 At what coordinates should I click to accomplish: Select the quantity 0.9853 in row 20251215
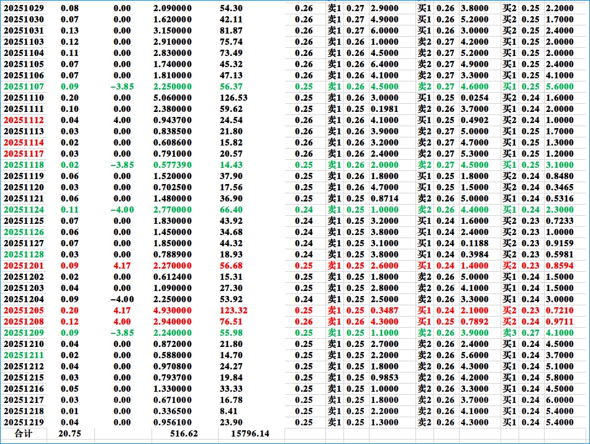(x=384, y=377)
